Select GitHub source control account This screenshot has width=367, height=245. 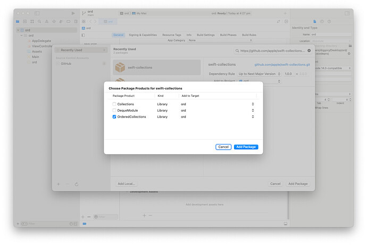tap(81, 64)
